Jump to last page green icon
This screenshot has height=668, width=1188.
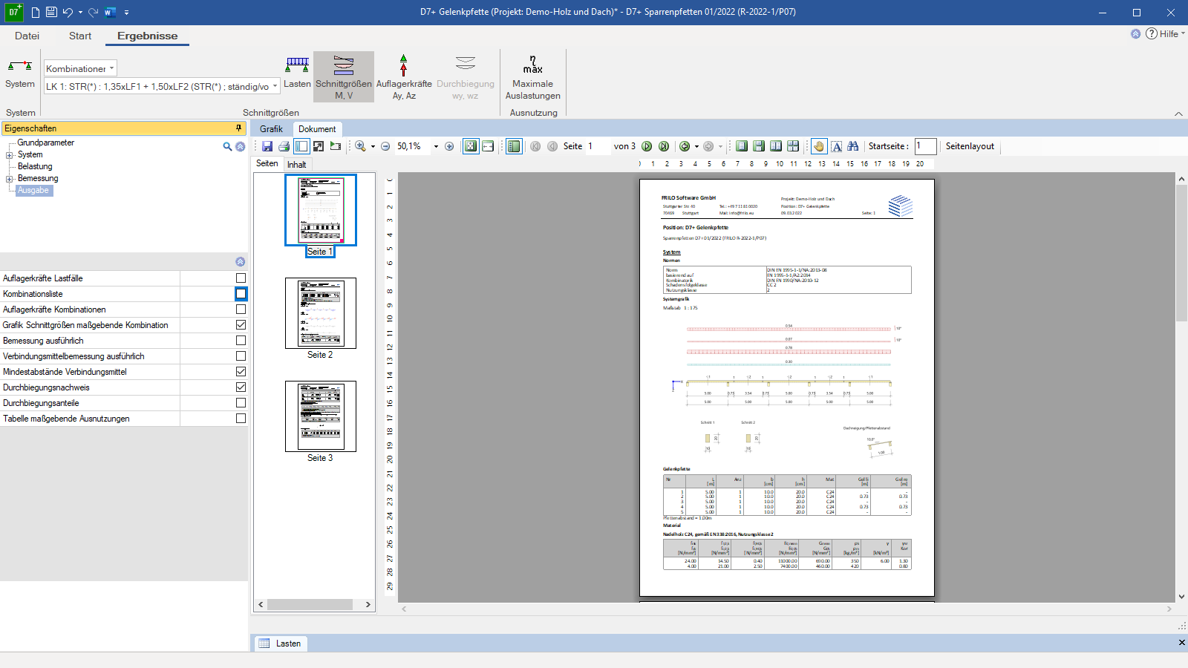tap(664, 146)
